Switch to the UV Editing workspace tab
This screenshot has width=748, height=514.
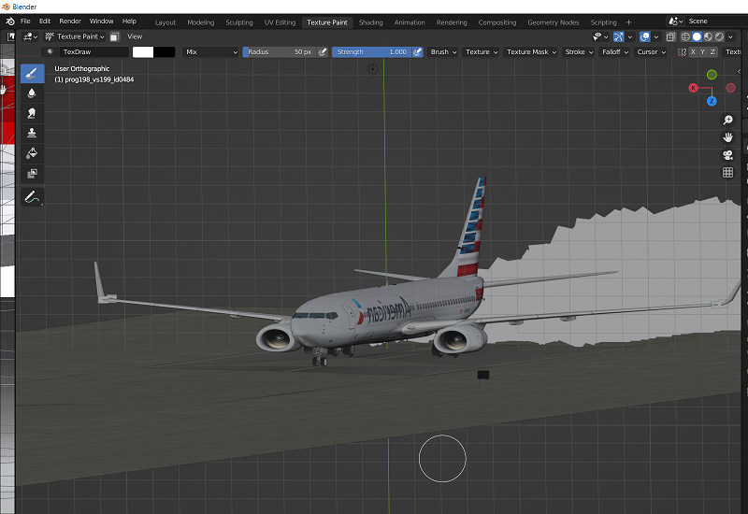pyautogui.click(x=280, y=22)
